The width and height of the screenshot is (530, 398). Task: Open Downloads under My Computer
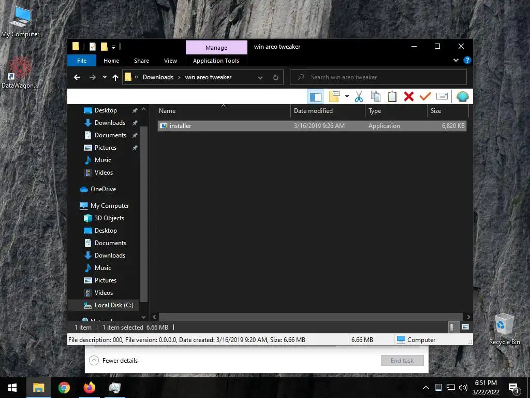pos(110,255)
